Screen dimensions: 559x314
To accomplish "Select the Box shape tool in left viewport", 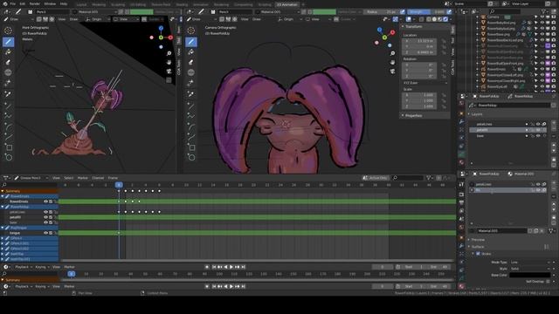I will point(8,147).
